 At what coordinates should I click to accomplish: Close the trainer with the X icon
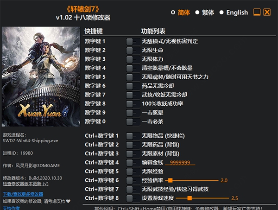tap(267, 12)
